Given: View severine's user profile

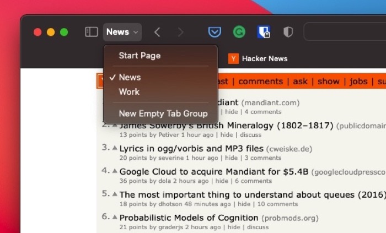Looking at the screenshot, I should pyautogui.click(x=171, y=158).
